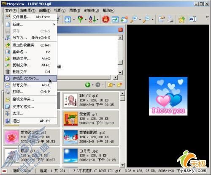Open the 多媒体(U) menu
211x175 pixels.
point(91,11)
